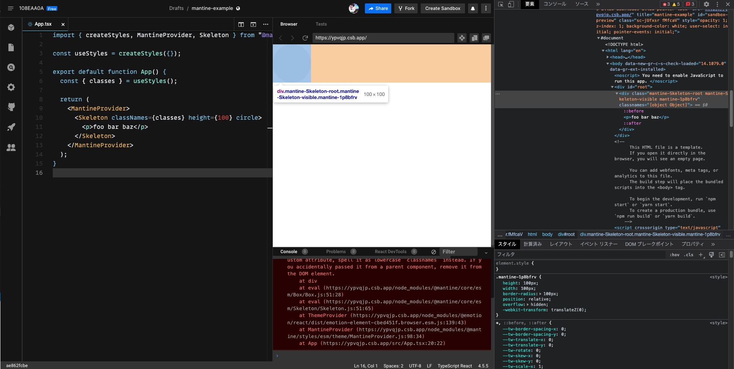Viewport: 734px width, 369px height.
Task: Open the notifications bell
Action: tap(473, 8)
